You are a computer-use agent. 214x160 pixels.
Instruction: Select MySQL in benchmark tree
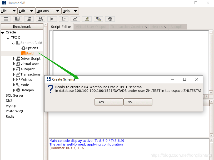click(11, 106)
